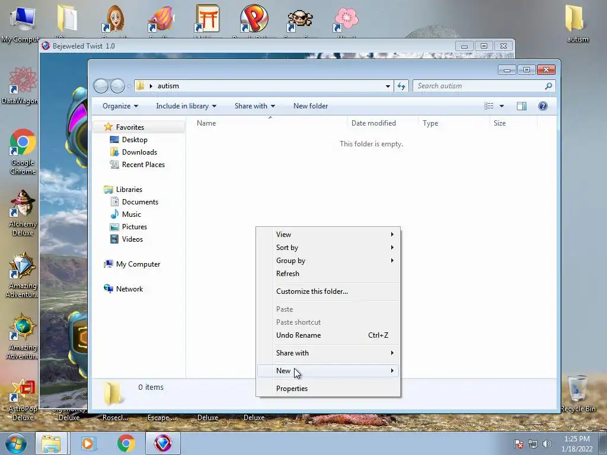This screenshot has height=455, width=607.
Task: Switch to Bejeweled Twist taskbar button
Action: [x=163, y=443]
